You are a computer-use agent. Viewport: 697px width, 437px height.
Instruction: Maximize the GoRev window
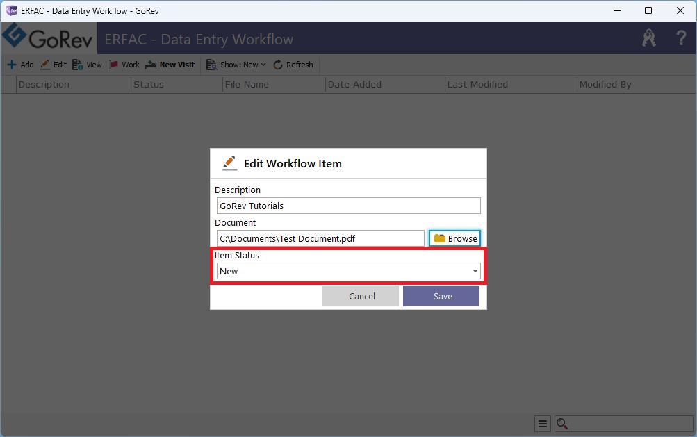648,10
